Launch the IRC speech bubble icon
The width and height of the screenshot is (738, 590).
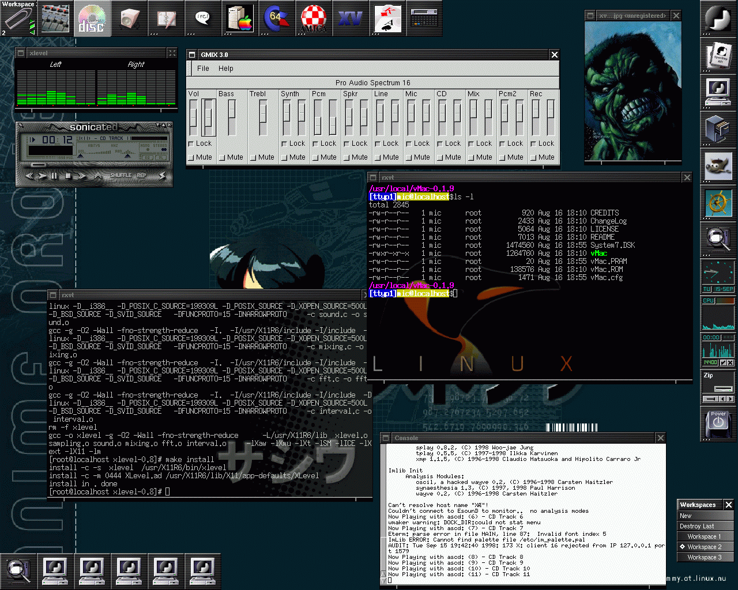(x=203, y=18)
